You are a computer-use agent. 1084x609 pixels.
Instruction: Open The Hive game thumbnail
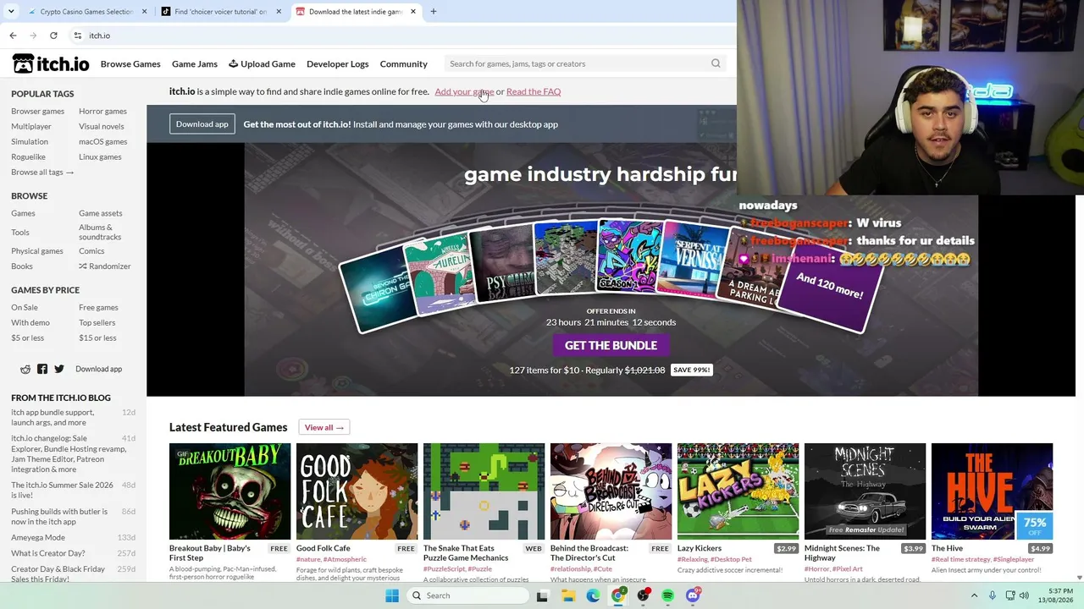click(x=992, y=491)
